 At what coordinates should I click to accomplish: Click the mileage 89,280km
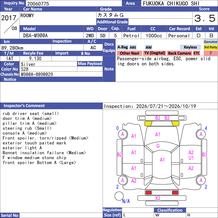12,48
